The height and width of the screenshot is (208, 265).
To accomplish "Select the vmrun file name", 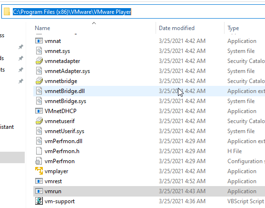I will [53, 191].
